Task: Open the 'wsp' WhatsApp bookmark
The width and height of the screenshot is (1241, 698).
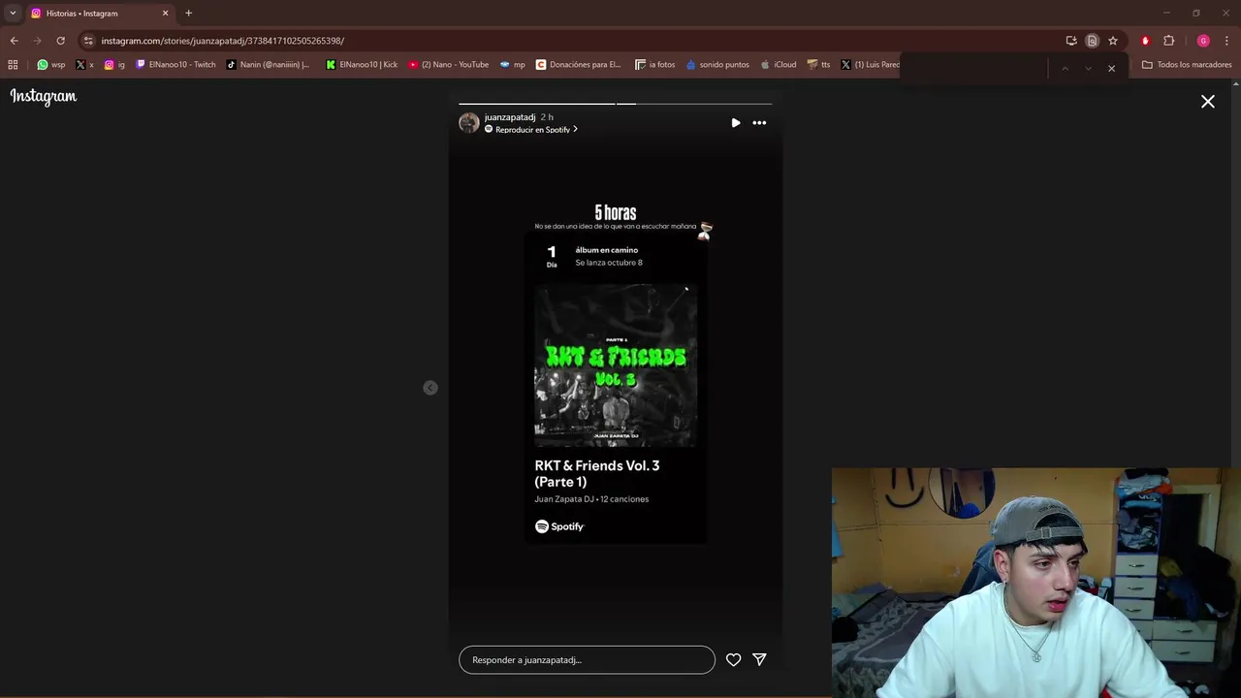Action: coord(51,65)
